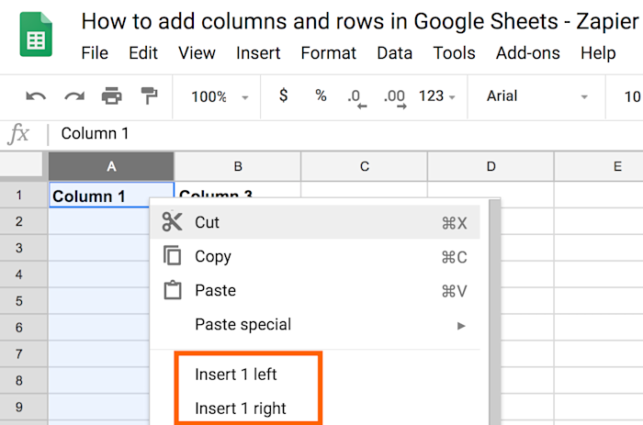Image resolution: width=643 pixels, height=425 pixels.
Task: Open the Edit menu
Action: pos(143,53)
